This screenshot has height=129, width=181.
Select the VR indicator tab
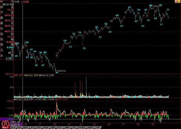pos(73,127)
